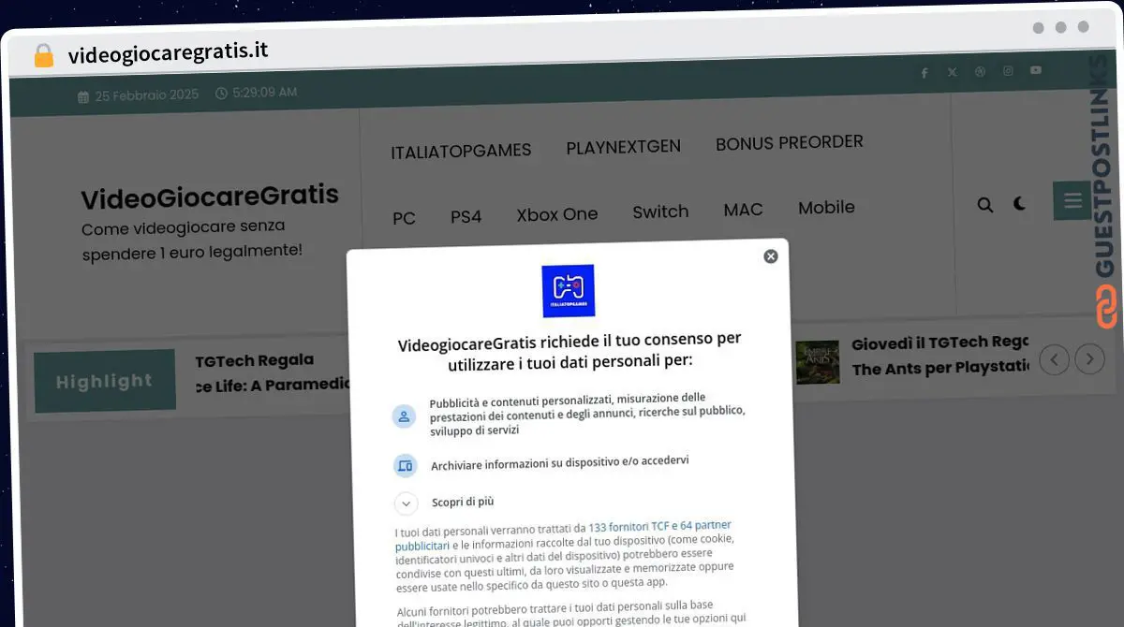The height and width of the screenshot is (627, 1124).
Task: Open the Facebook social icon
Action: 924,73
